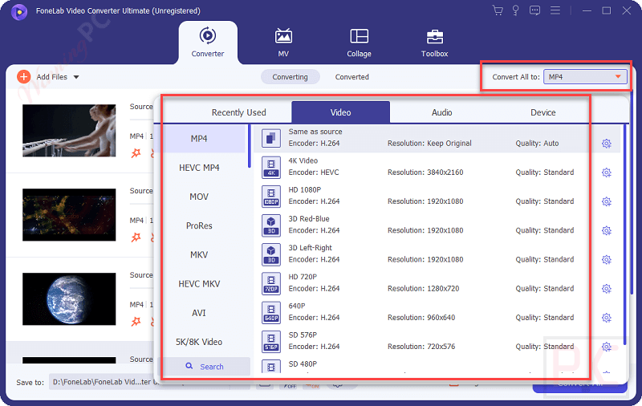Select the 640P preset row

point(437,312)
